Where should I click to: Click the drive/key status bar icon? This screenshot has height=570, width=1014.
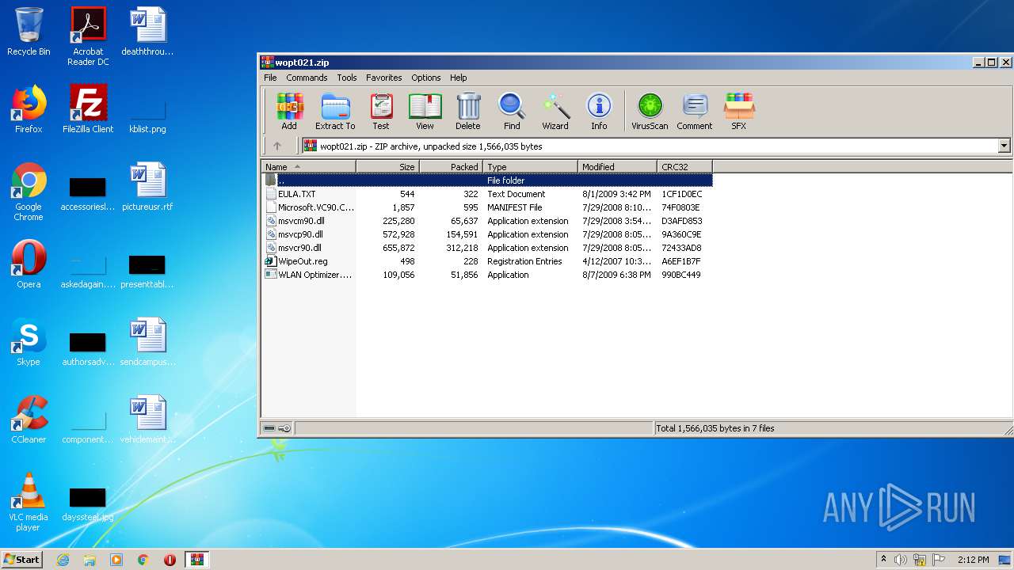pos(277,428)
